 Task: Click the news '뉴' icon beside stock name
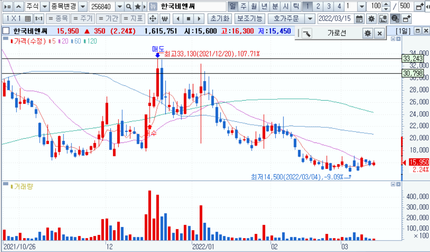(x=153, y=6)
